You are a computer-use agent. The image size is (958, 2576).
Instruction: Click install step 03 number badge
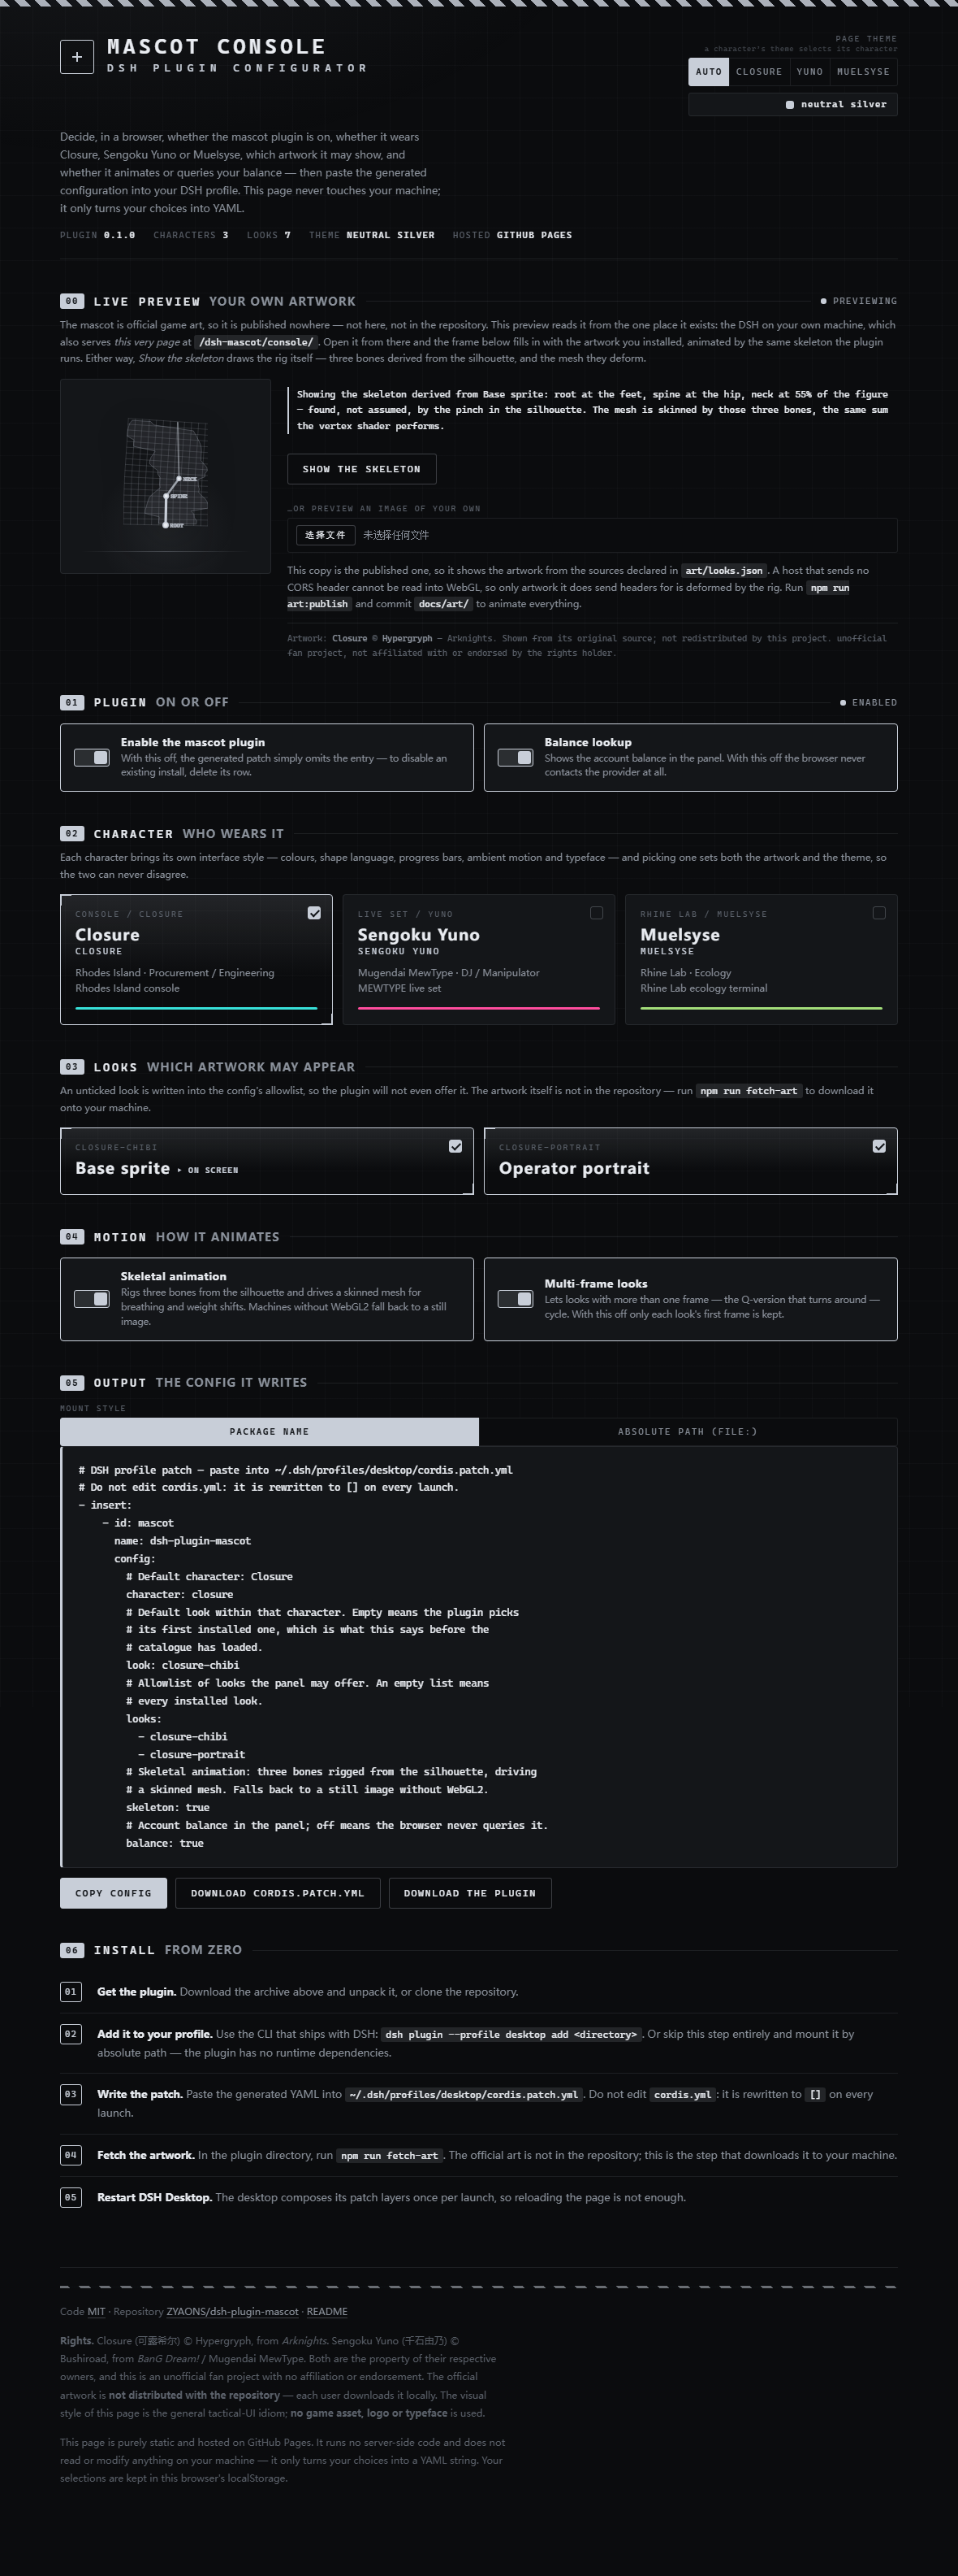pyautogui.click(x=71, y=2094)
